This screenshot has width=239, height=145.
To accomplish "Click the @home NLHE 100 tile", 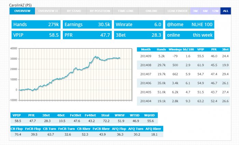I will [189, 24].
